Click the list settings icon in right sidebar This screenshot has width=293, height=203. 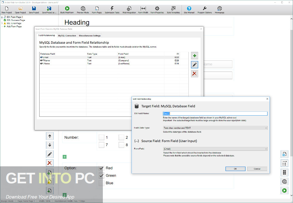285,163
